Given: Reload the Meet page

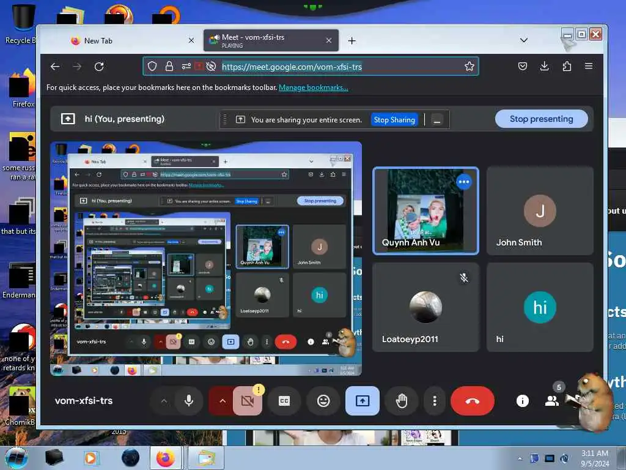Looking at the screenshot, I should click(x=99, y=66).
